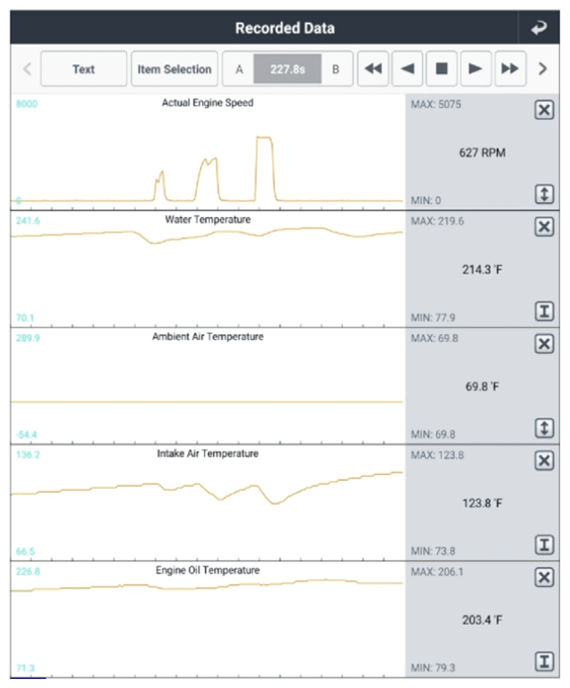570x688 pixels.
Task: Set marker A on timeline
Action: (x=239, y=68)
